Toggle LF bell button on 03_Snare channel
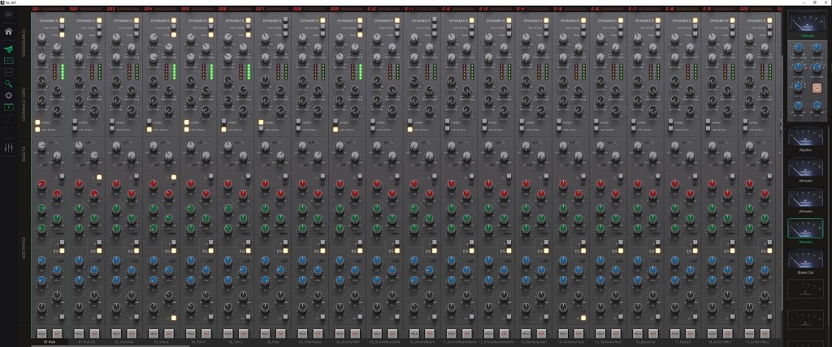The image size is (832, 347). 174,318
